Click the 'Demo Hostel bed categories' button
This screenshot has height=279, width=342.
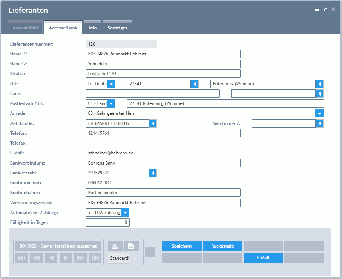[x=58, y=246]
